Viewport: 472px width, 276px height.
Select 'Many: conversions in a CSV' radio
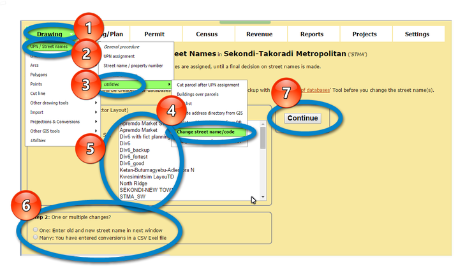tap(36, 237)
